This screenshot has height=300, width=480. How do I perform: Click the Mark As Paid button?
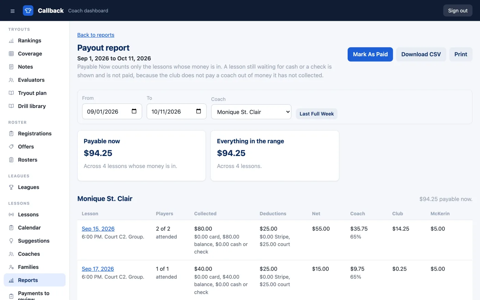click(x=370, y=54)
